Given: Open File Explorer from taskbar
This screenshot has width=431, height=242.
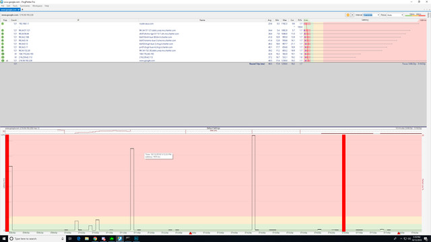Looking at the screenshot, I should click(x=87, y=239).
